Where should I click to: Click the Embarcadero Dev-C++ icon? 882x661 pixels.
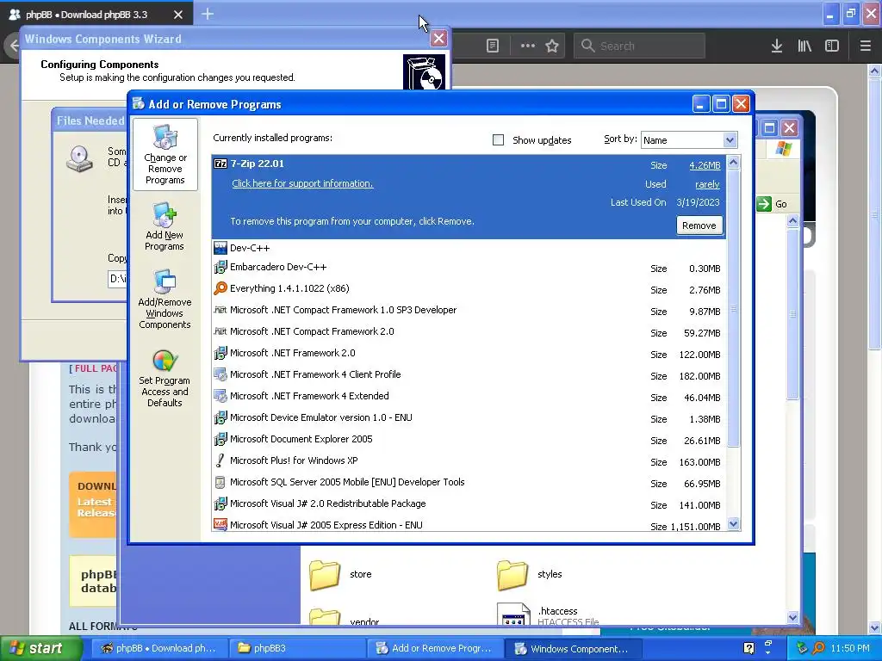220,267
